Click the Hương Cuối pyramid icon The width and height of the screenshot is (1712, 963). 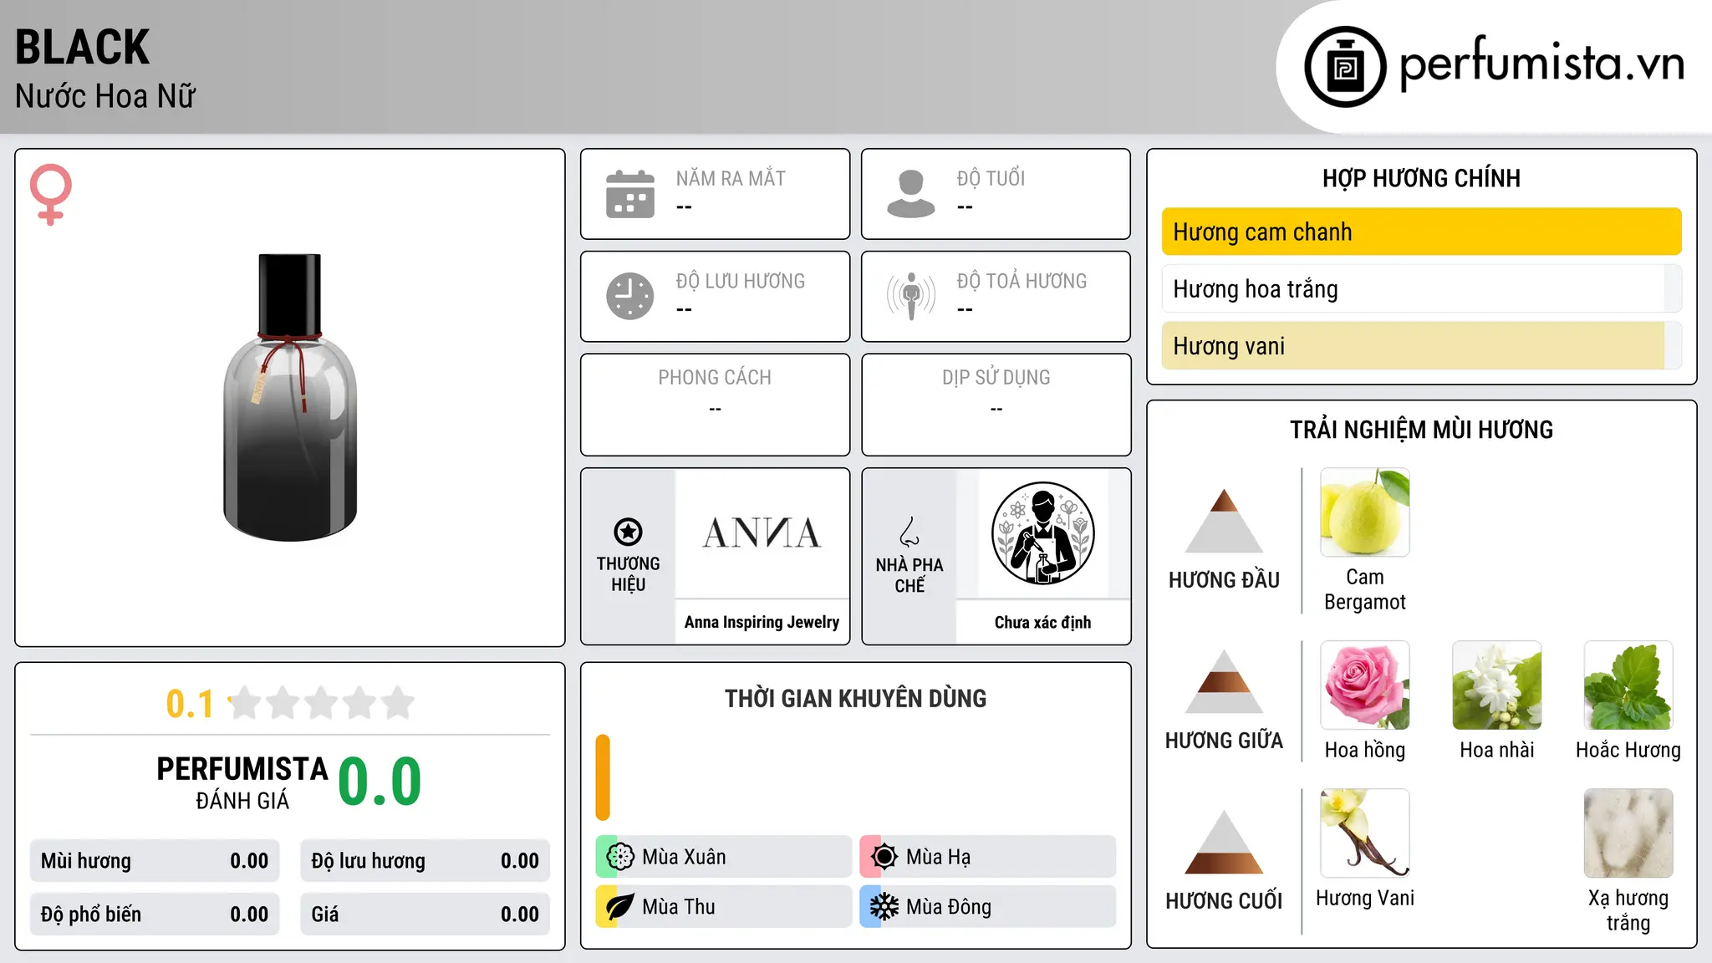(x=1224, y=842)
